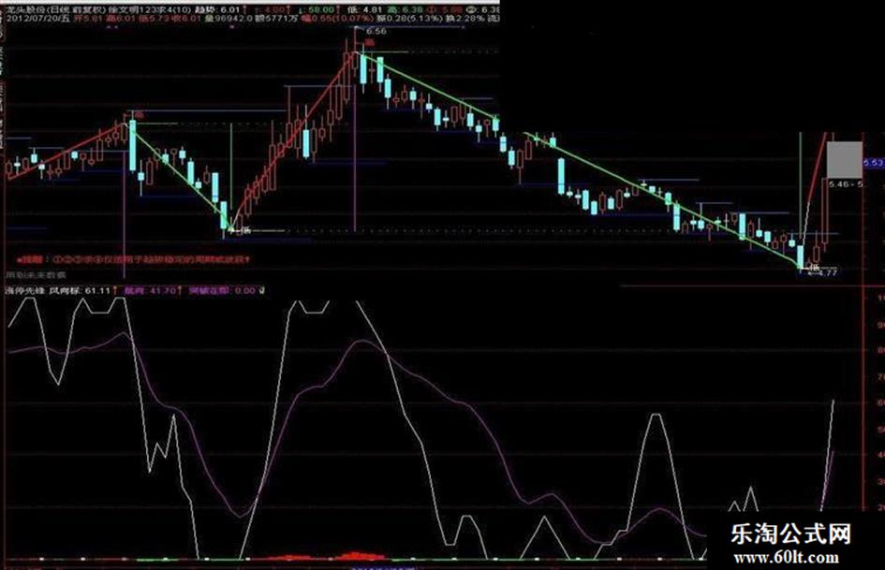Click the gray box beside the last candle
Image resolution: width=885 pixels, height=570 pixels.
tap(845, 160)
